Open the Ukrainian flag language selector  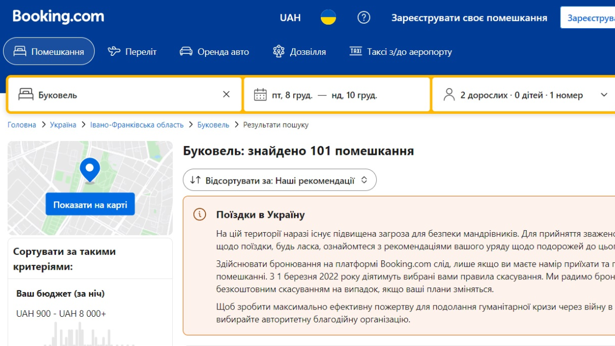point(328,17)
